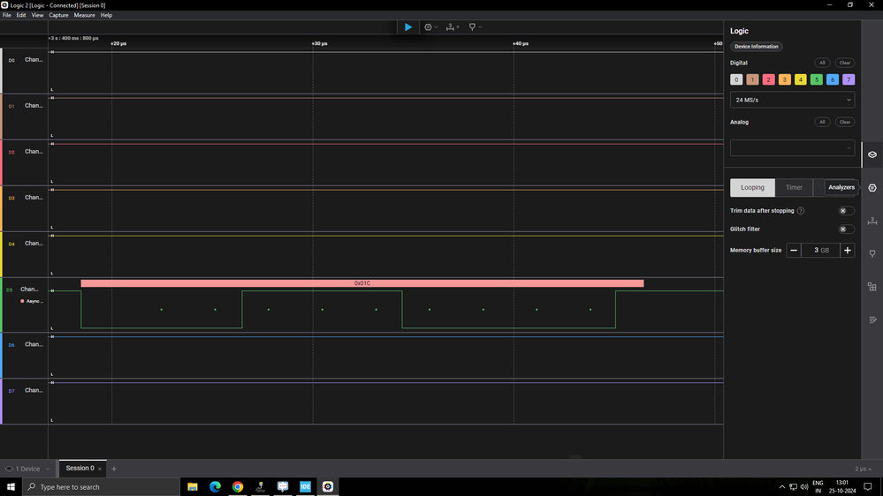883x496 pixels.
Task: Toggle digital channel 1 swatch
Action: coord(752,79)
